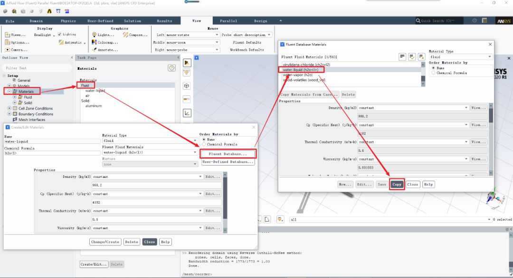Viewport: 513px width, 278px height.
Task: Collapse the Materials tree node
Action: point(9,92)
